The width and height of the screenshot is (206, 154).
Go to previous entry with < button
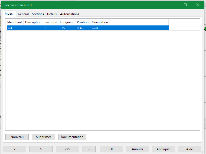pyautogui.click(x=15, y=149)
